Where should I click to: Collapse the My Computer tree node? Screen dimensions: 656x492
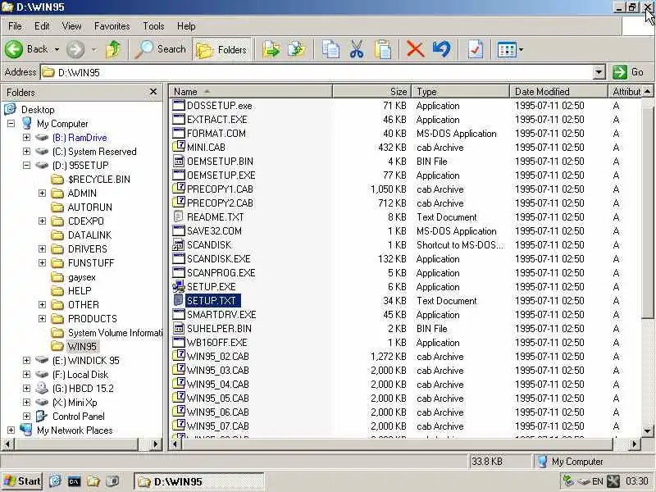click(x=11, y=124)
